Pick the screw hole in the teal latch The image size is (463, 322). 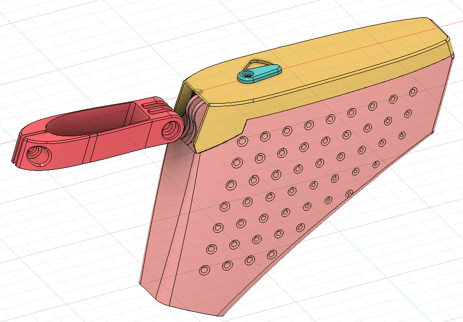[x=247, y=75]
